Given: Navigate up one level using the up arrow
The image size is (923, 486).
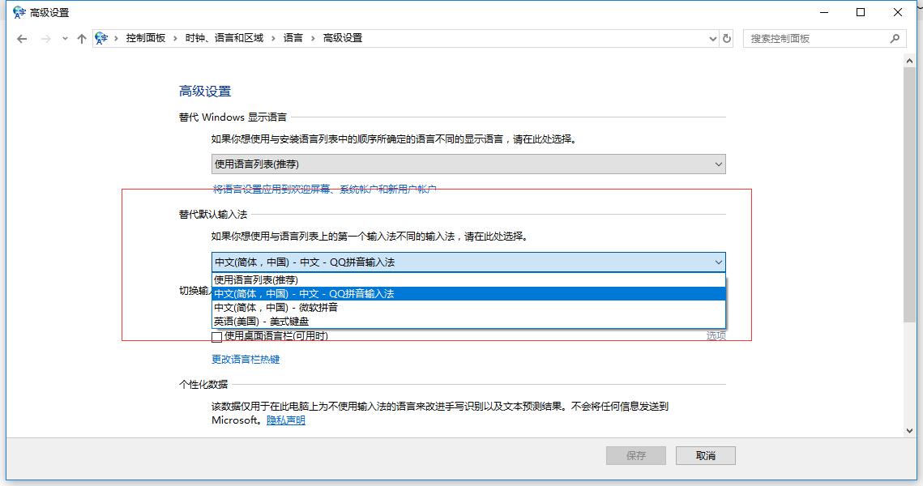Looking at the screenshot, I should tap(80, 37).
